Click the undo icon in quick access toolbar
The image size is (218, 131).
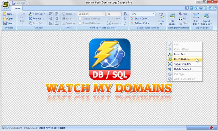pyautogui.click(x=18, y=3)
